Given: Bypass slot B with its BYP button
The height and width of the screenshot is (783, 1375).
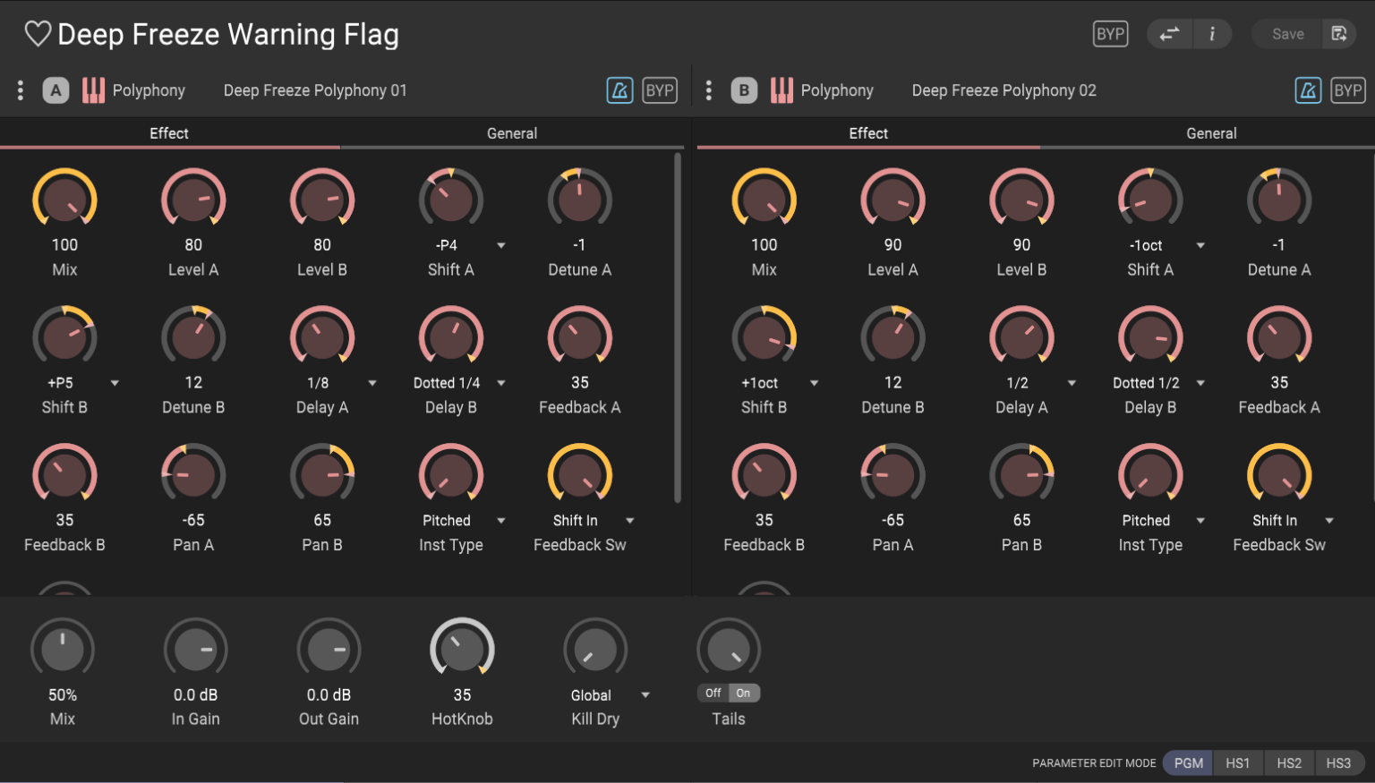Looking at the screenshot, I should (x=1348, y=90).
